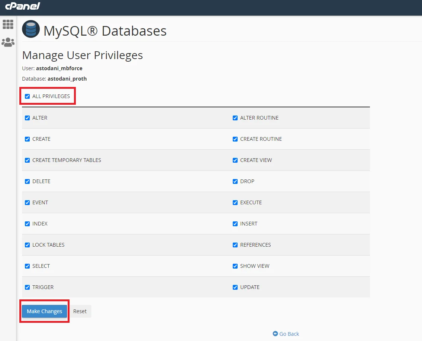Toggle the UPDATE privilege checkbox
Image resolution: width=422 pixels, height=341 pixels.
(x=235, y=287)
